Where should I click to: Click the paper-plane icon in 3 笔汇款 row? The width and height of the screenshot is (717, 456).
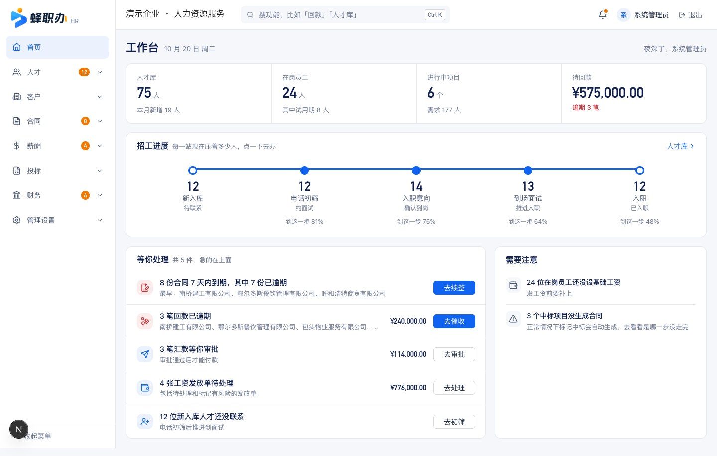pyautogui.click(x=145, y=354)
